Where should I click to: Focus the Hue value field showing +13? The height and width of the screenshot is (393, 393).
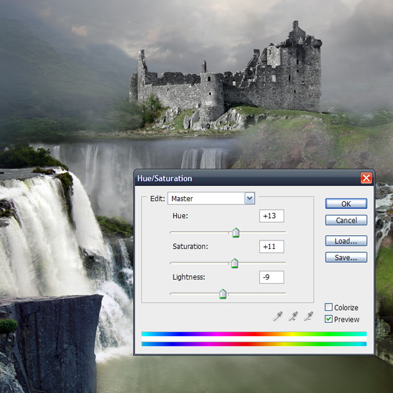pos(271,216)
